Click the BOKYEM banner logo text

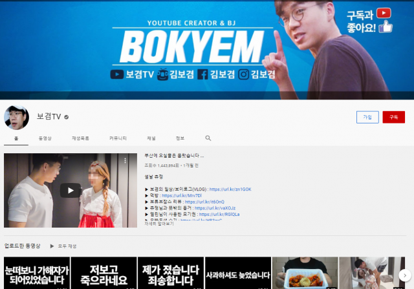(191, 47)
